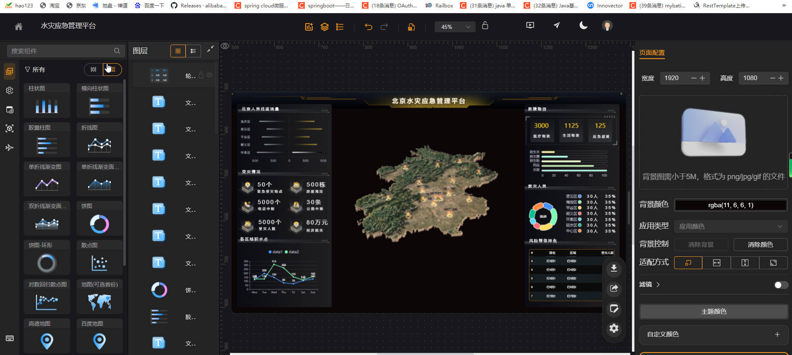Open the keyboard shortcuts icon at sidebar bottom
This screenshot has height=355, width=792.
(x=10, y=338)
